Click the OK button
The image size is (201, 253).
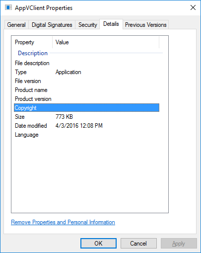[x=98, y=244]
